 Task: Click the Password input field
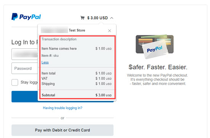[25, 68]
